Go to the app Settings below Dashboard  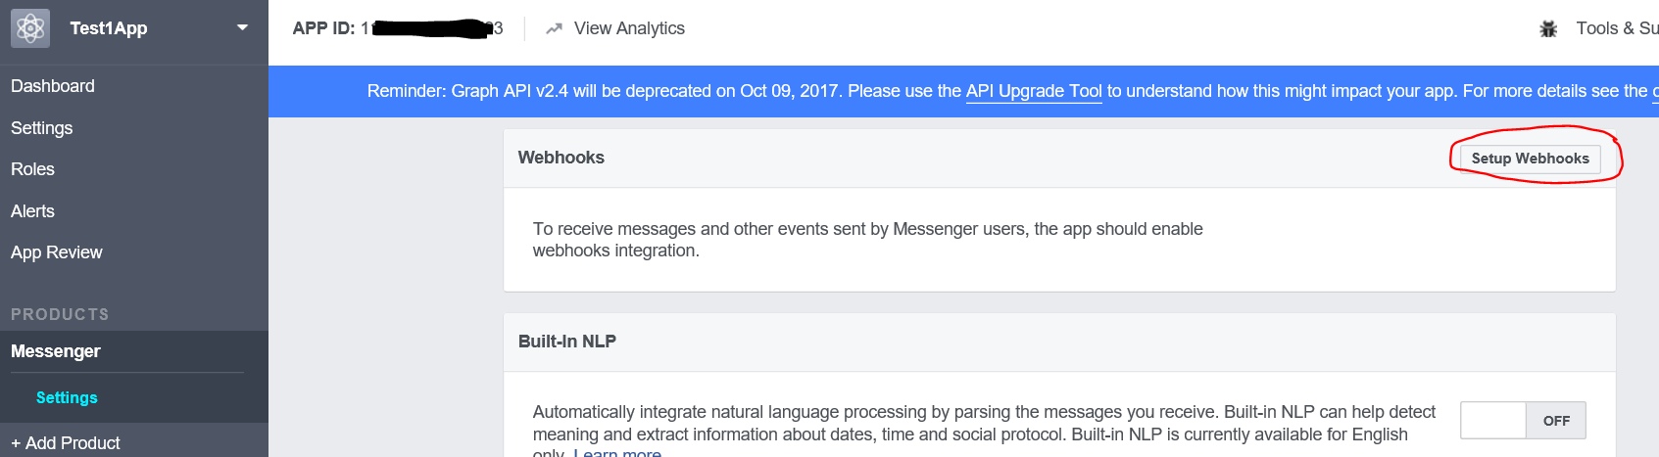[x=41, y=128]
